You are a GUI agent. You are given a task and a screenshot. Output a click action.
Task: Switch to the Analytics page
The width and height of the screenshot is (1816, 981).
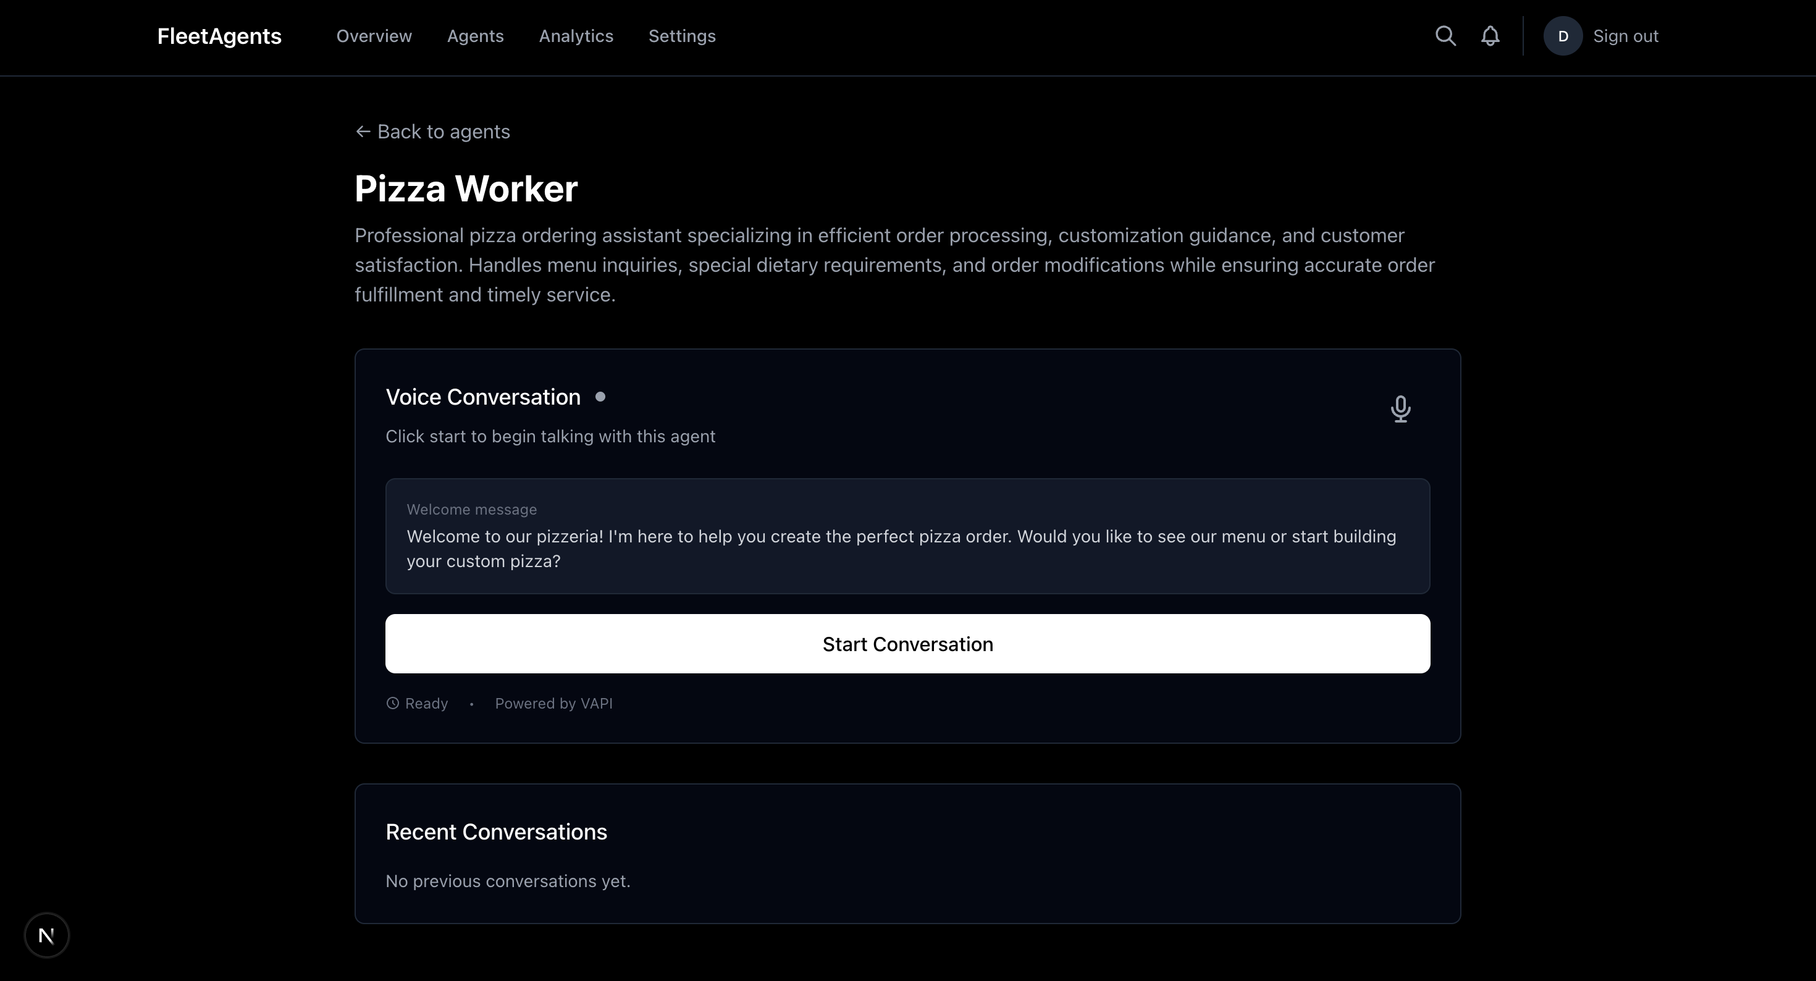576,36
